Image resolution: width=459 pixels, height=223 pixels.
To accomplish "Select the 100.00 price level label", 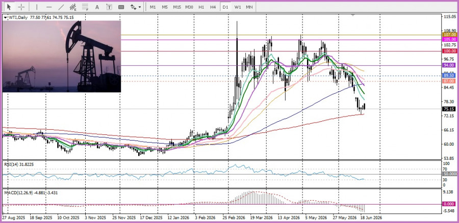I will [449, 51].
